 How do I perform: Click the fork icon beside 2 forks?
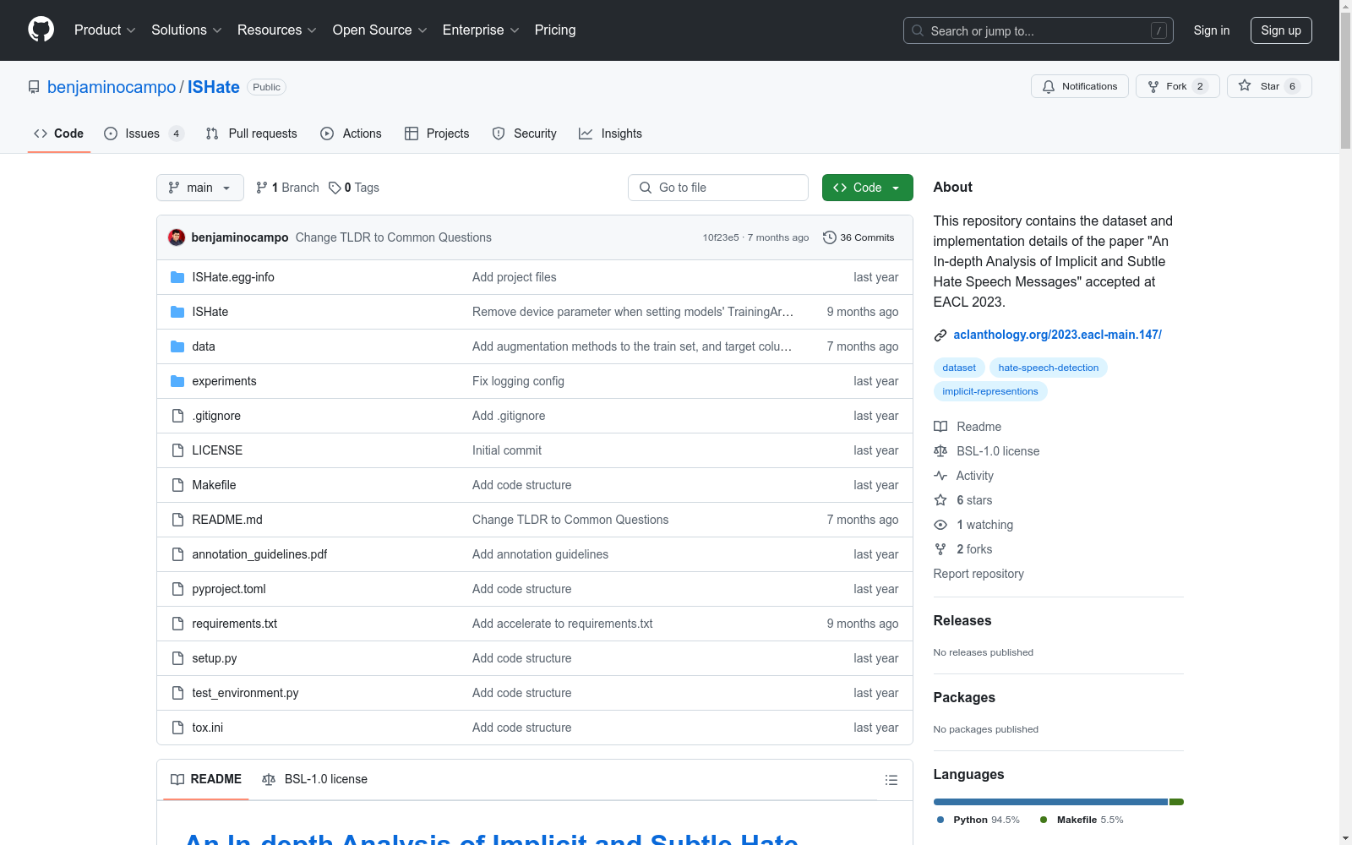pos(940,549)
